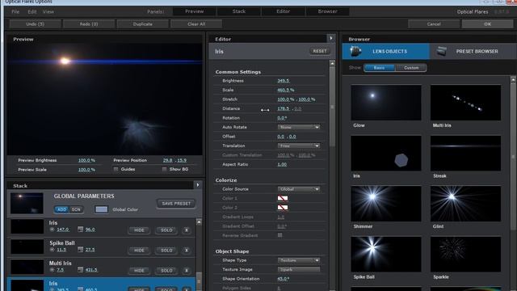The height and width of the screenshot is (291, 517).
Task: Open the Edit menu
Action: point(32,11)
